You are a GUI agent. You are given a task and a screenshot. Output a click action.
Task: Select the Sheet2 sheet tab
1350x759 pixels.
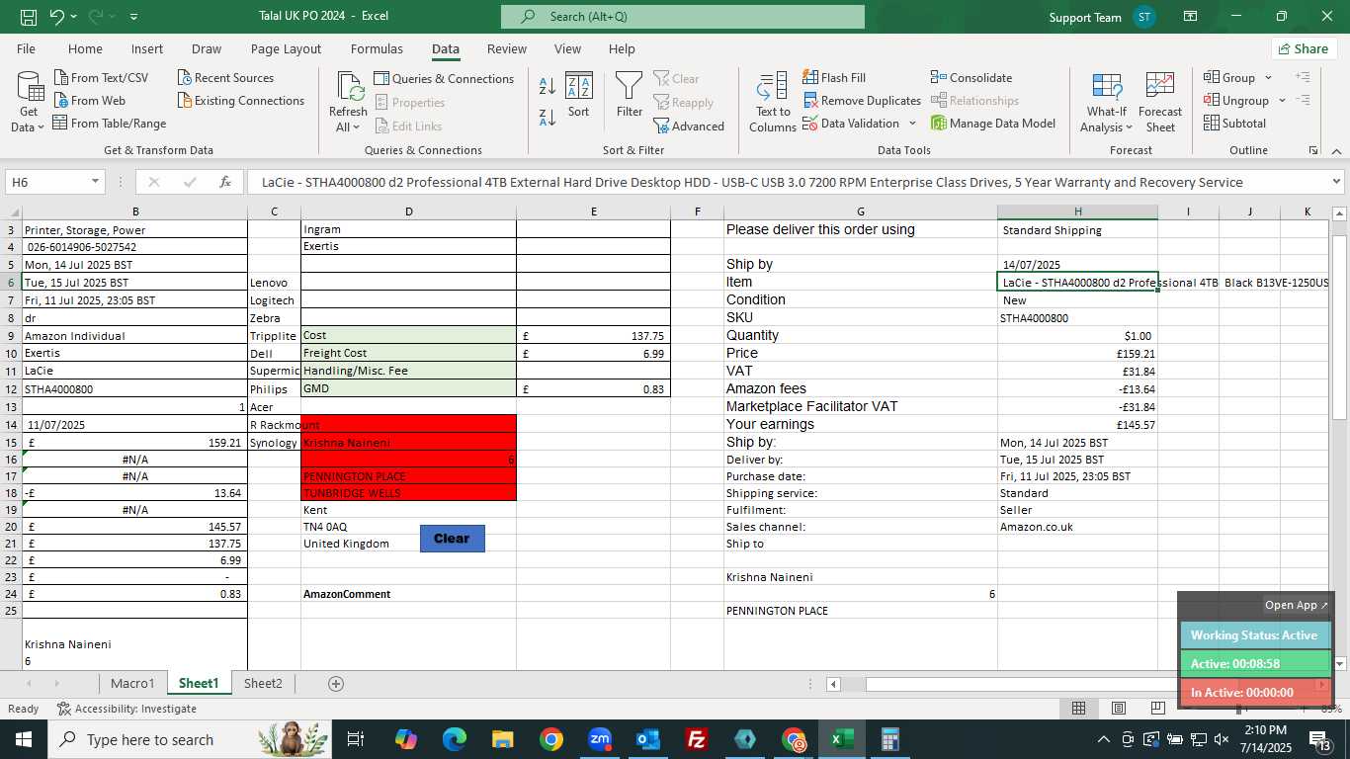pos(263,683)
